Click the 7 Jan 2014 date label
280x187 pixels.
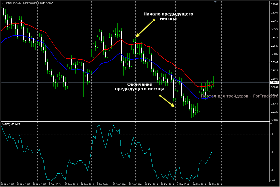pyautogui.click(x=102, y=184)
